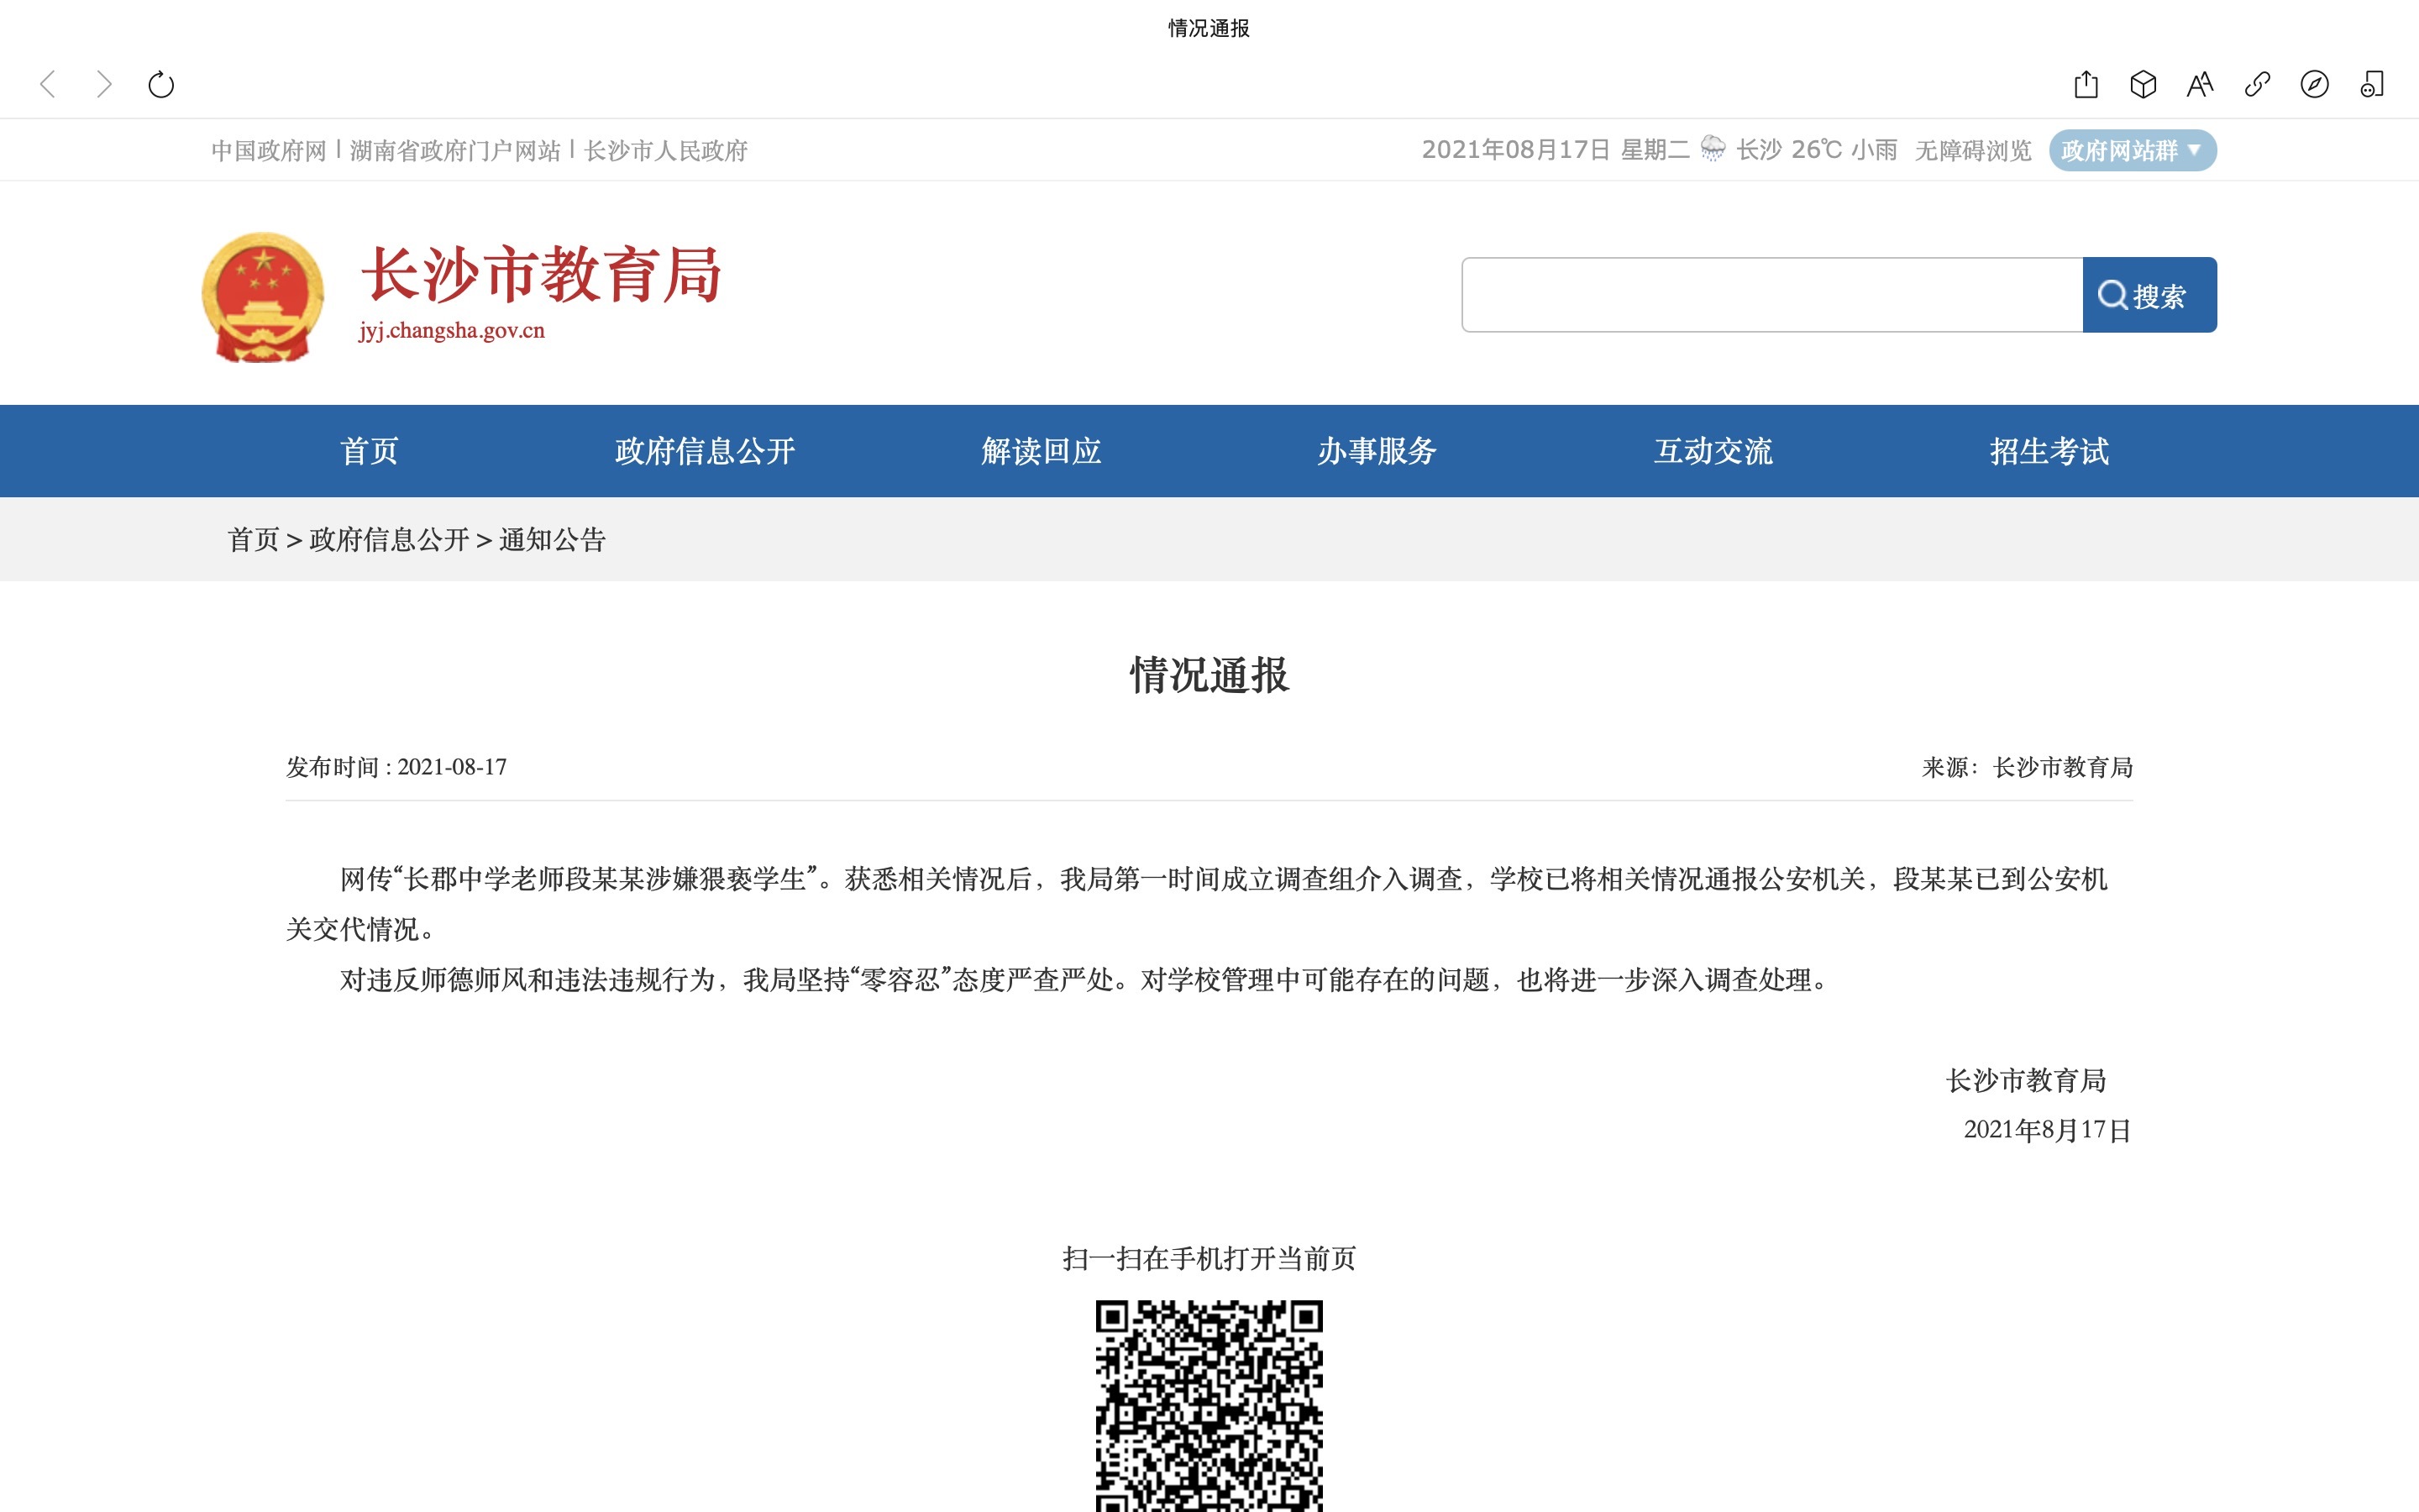Open the 政府信息公开 navigation menu
Viewport: 2419px width, 1512px height.
click(x=703, y=451)
